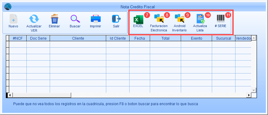Click the grid's vertical scrollbar up arrow
The height and width of the screenshot is (115, 268).
pyautogui.click(x=254, y=38)
